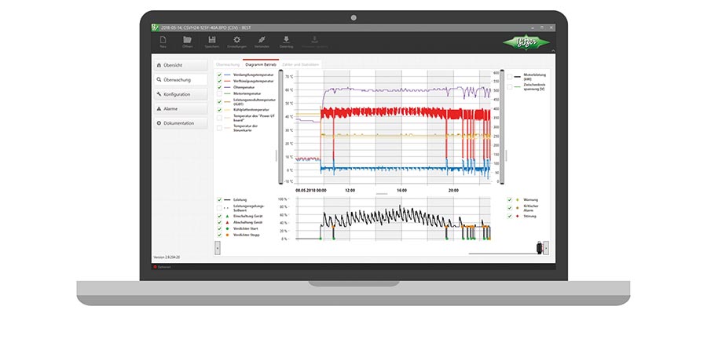The width and height of the screenshot is (707, 343).
Task: Enable the Motortemperatur checkbox
Action: [219, 93]
